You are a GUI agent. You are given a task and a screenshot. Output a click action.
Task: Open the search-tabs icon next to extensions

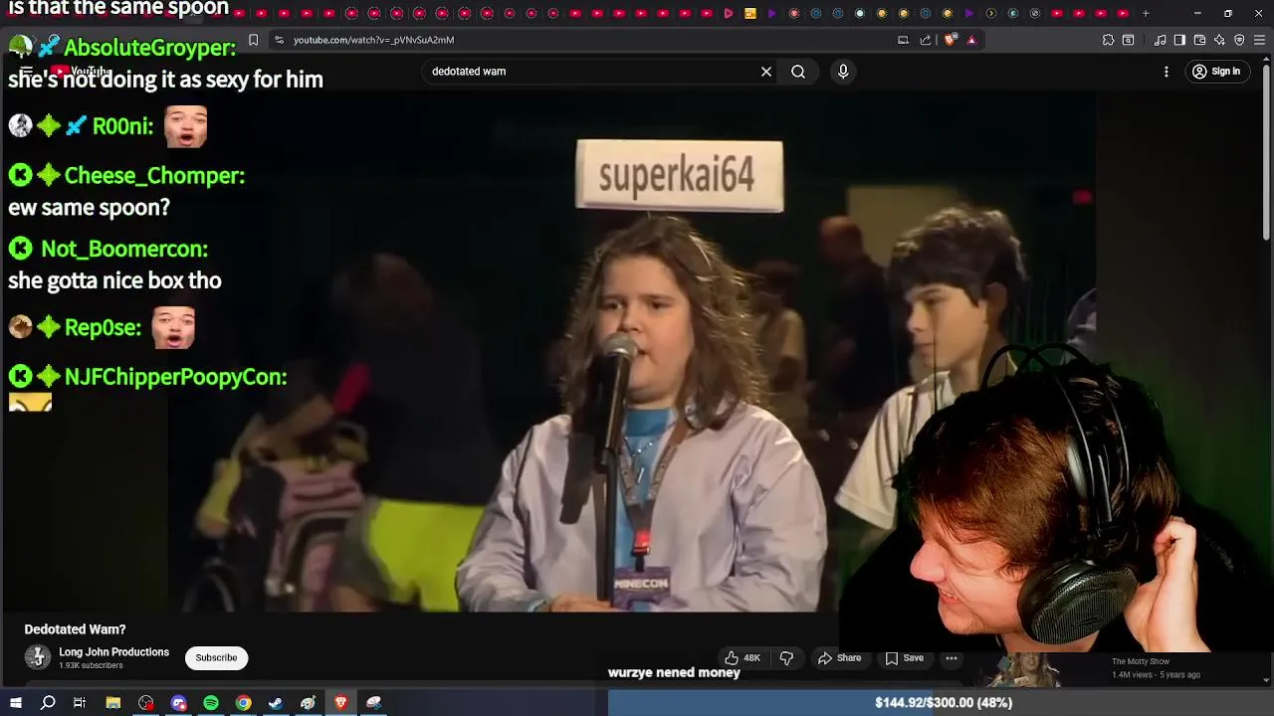click(1128, 40)
